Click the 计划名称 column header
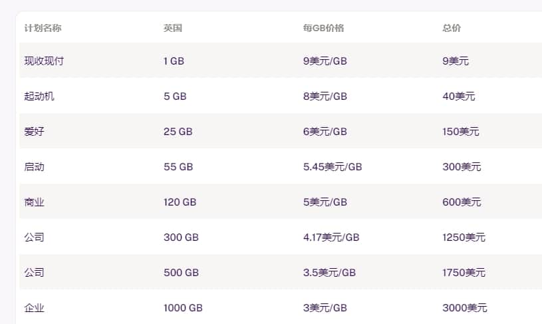Viewport: 542px width, 324px height. (43, 28)
